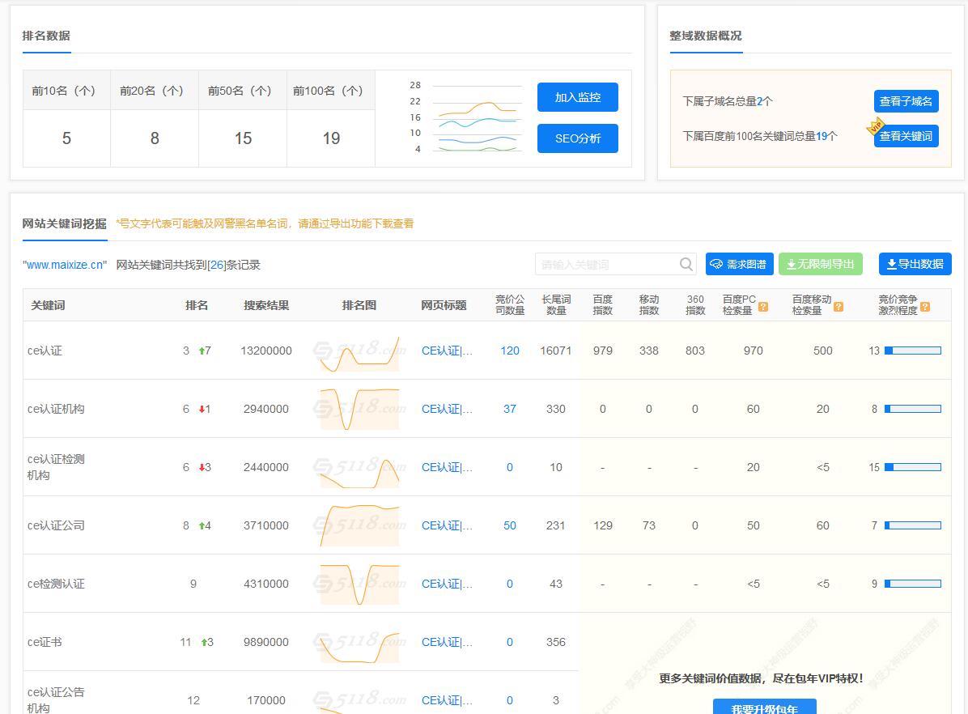Screen dimensions: 968x714
Task: Open page title link in ce认证机构 row
Action: point(447,409)
